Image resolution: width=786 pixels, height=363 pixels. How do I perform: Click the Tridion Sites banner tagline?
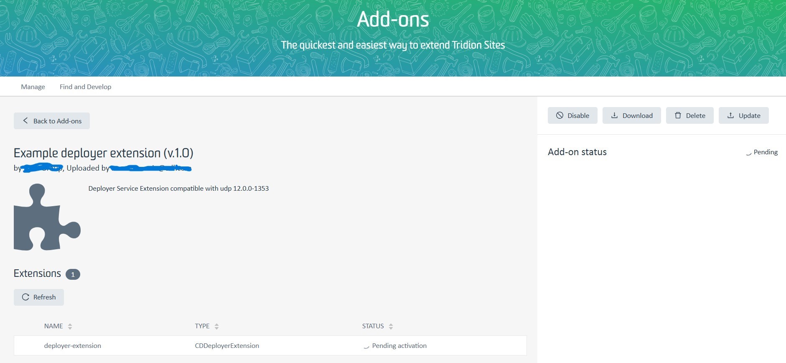coord(393,45)
